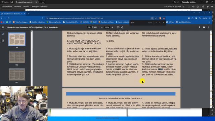The image size is (215, 121).
Task: Go back with browser back arrow
Action: (1, 18)
